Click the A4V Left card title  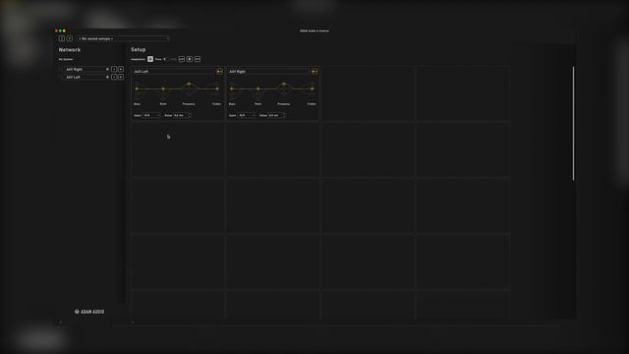coord(142,72)
